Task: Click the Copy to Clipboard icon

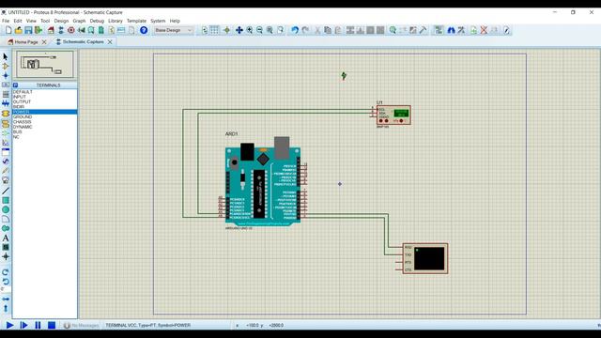Action: tap(328, 30)
